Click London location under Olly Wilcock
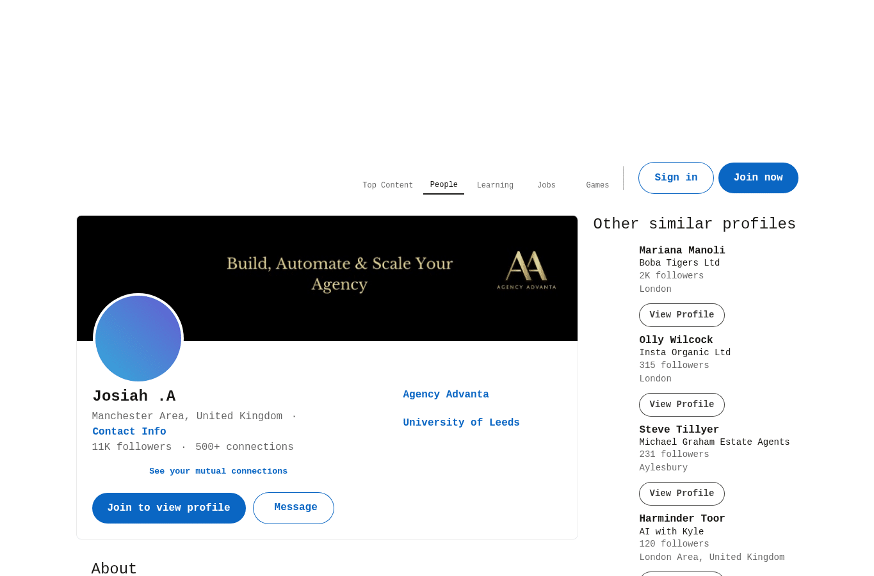The height and width of the screenshot is (576, 874). click(x=655, y=379)
